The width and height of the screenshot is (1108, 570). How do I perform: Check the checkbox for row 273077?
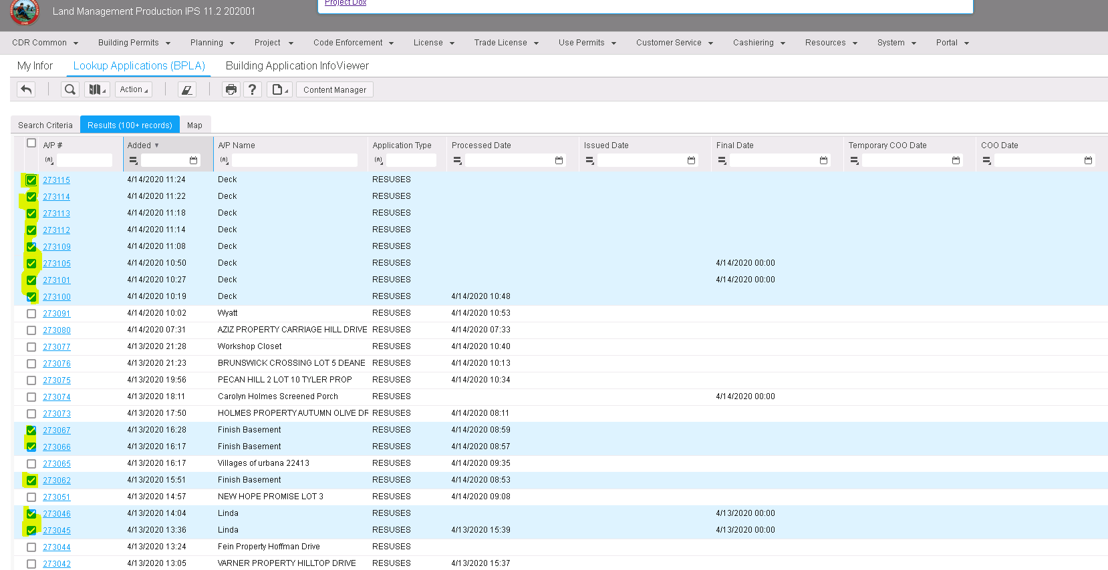coord(31,347)
